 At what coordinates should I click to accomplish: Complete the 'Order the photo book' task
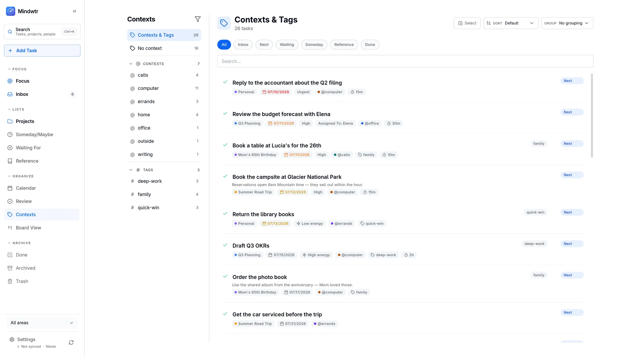225,276
